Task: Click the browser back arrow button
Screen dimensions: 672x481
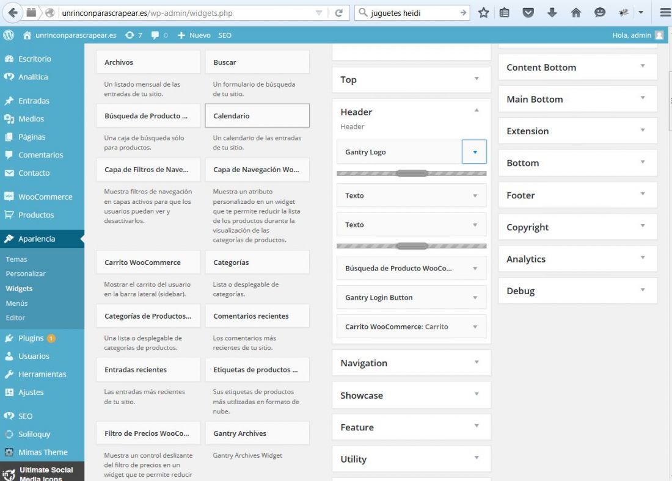Action: click(13, 13)
